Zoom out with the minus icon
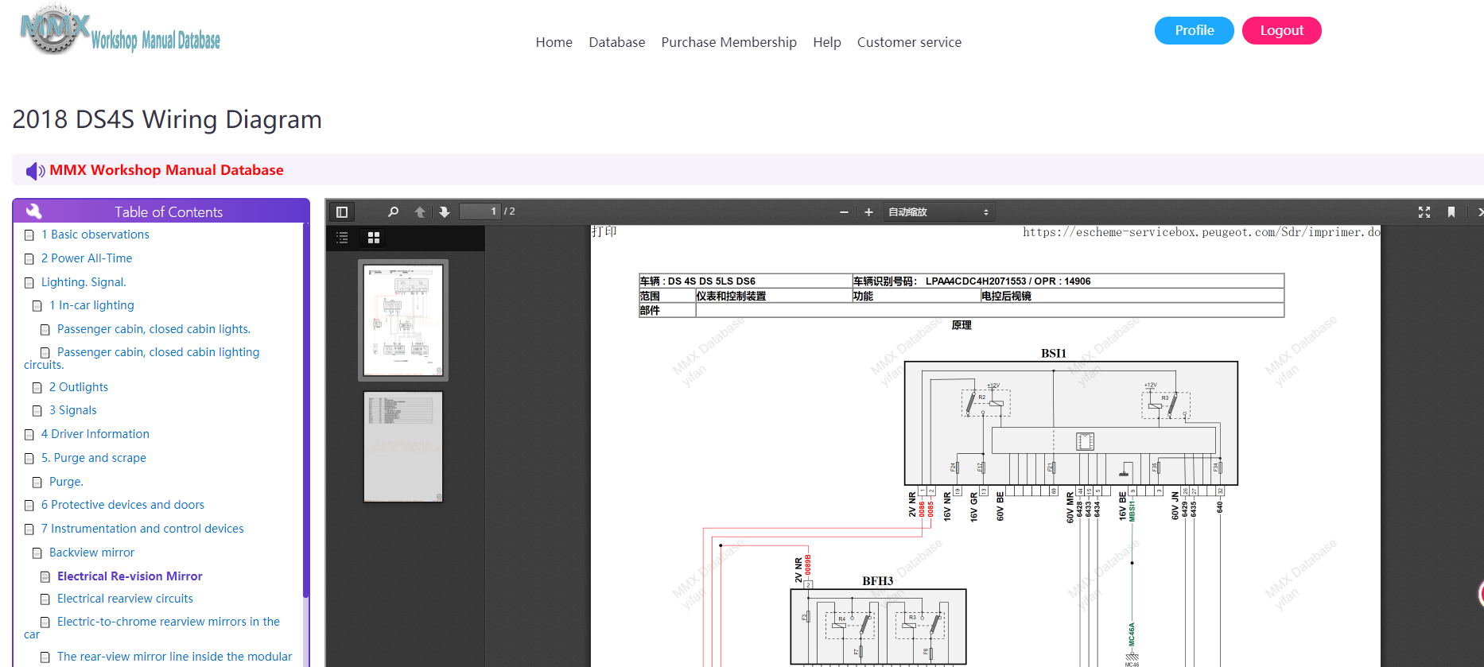Viewport: 1484px width, 667px height. pos(844,212)
